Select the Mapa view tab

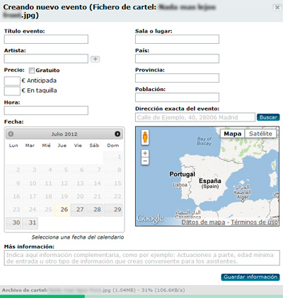(233, 133)
